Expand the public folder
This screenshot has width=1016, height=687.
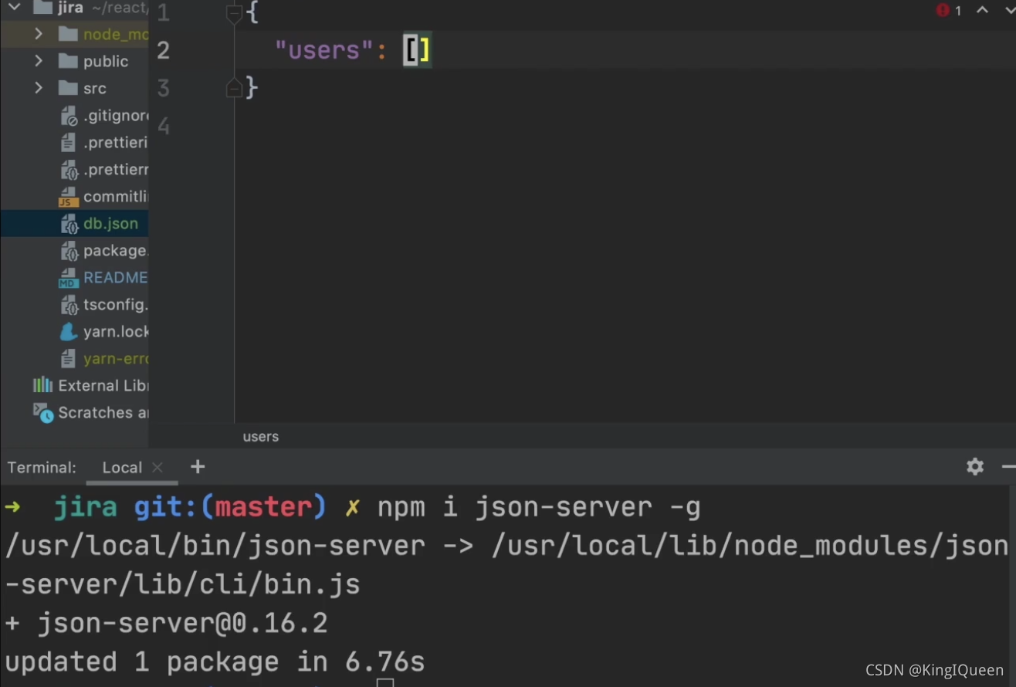tap(38, 61)
